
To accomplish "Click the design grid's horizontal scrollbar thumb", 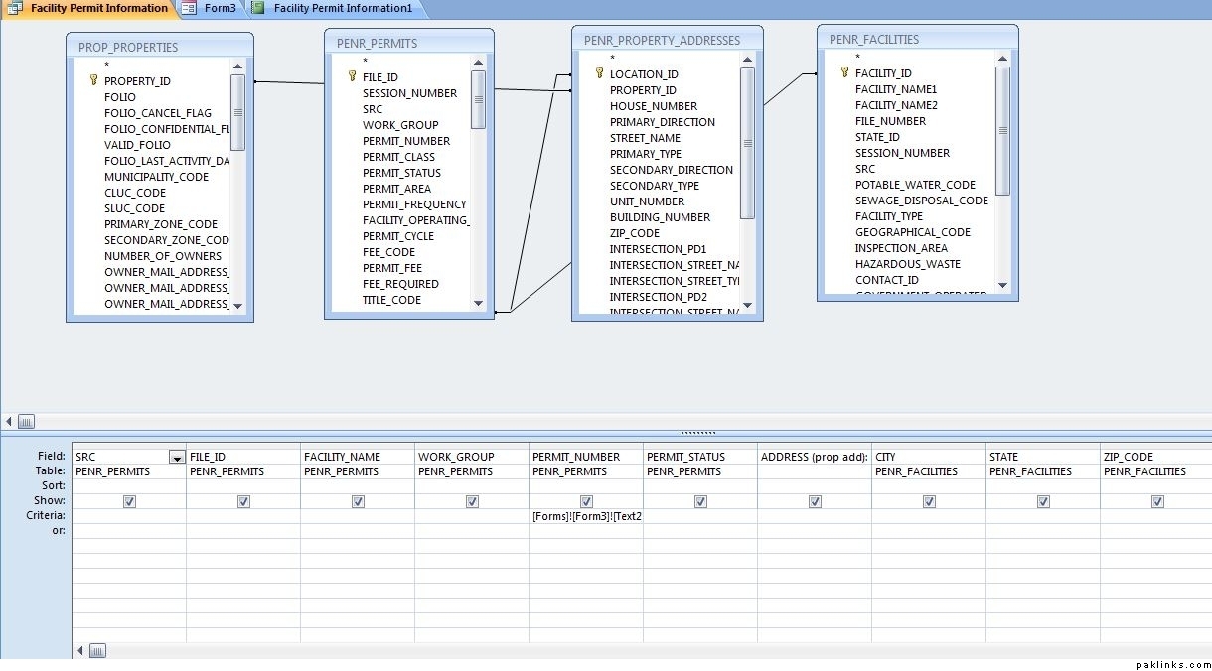I will click(97, 651).
